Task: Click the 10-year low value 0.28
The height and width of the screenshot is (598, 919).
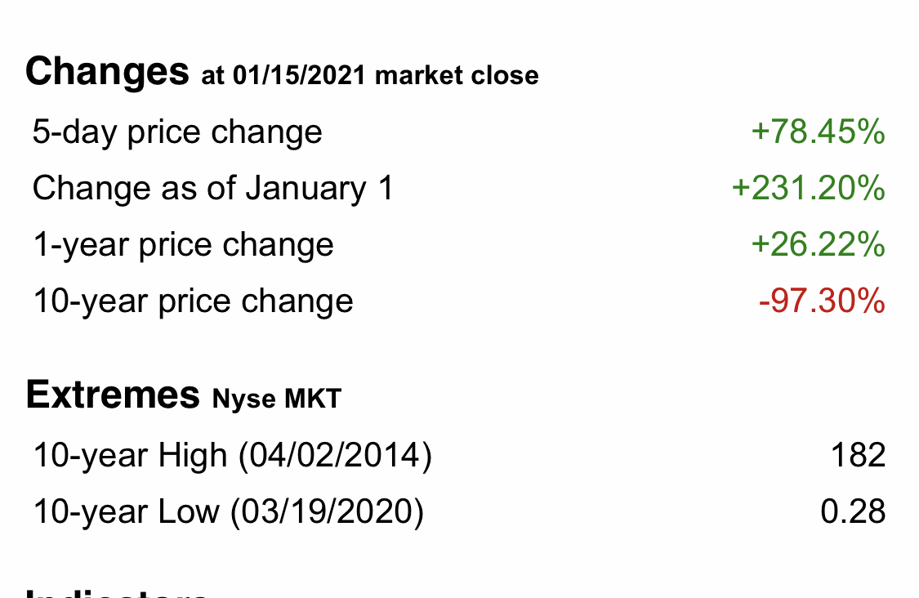Action: point(853,511)
